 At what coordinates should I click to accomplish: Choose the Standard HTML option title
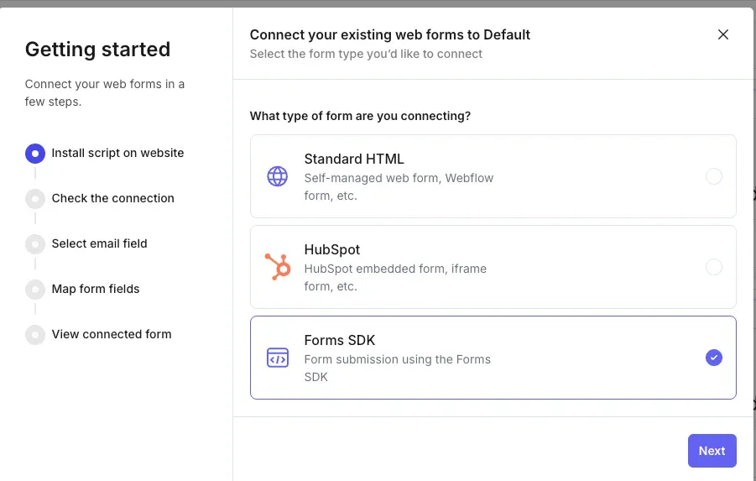point(353,159)
